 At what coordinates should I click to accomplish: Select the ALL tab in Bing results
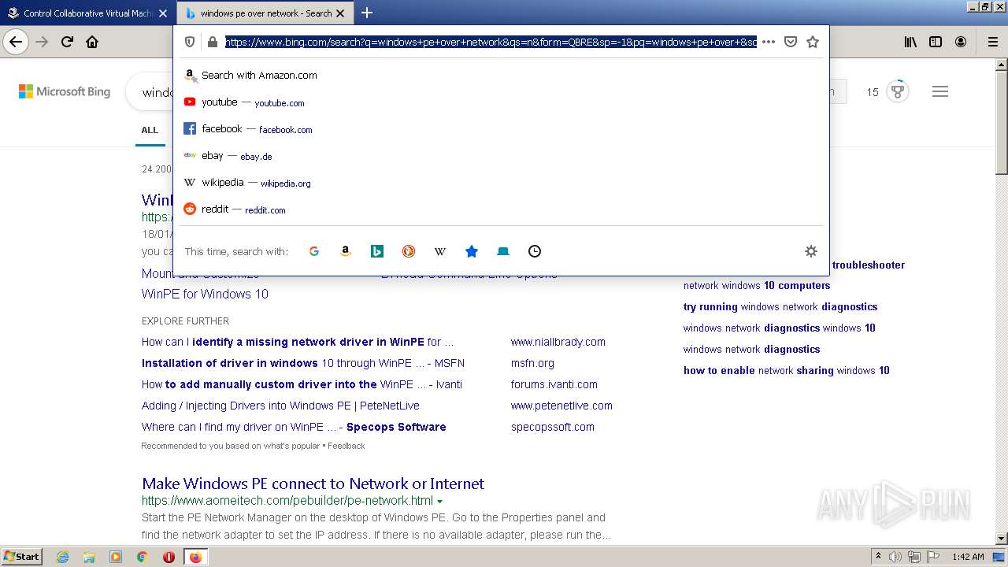pyautogui.click(x=150, y=130)
